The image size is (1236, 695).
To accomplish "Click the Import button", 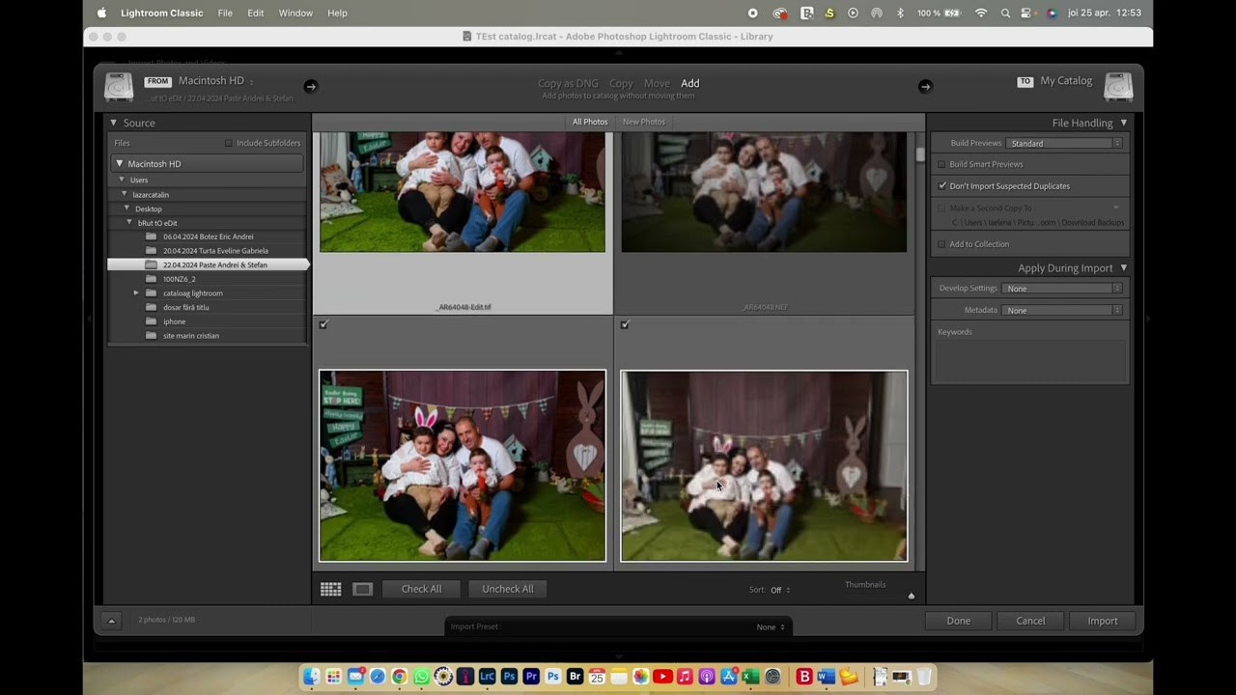I will tap(1102, 621).
